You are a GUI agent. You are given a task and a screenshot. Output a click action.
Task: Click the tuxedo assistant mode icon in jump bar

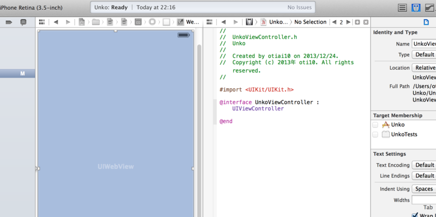250,22
